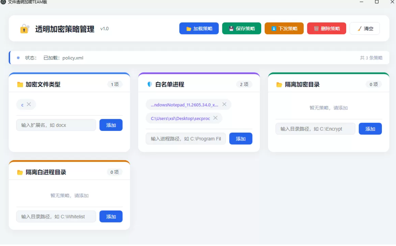Minimize the 文件透明加密TEAM版 window
The width and height of the screenshot is (396, 246).
[361, 2]
